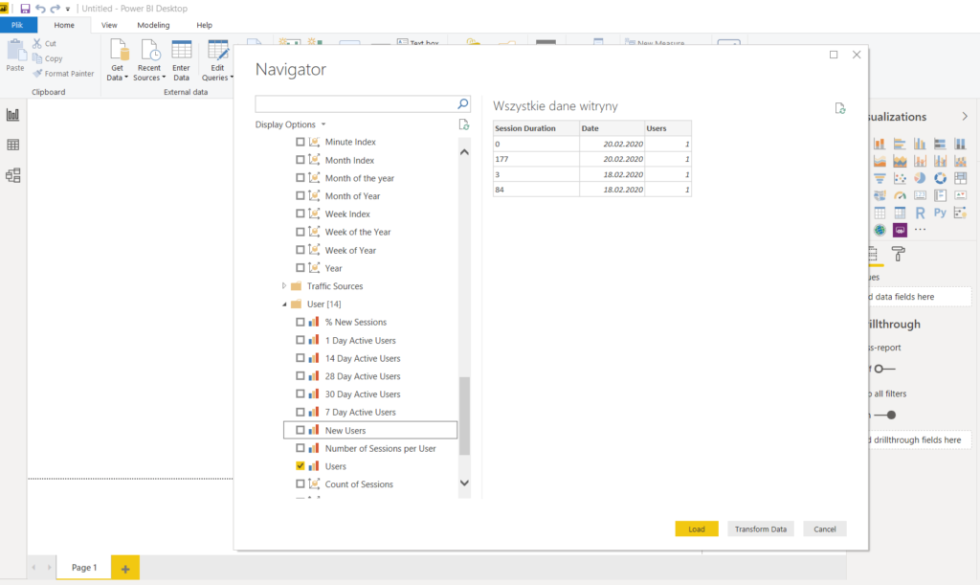Uncheck the Users measure checkbox
980x585 pixels.
click(x=300, y=466)
